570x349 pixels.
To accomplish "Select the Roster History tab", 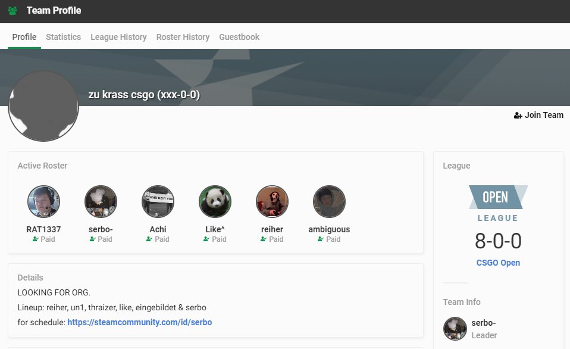I will click(x=183, y=36).
